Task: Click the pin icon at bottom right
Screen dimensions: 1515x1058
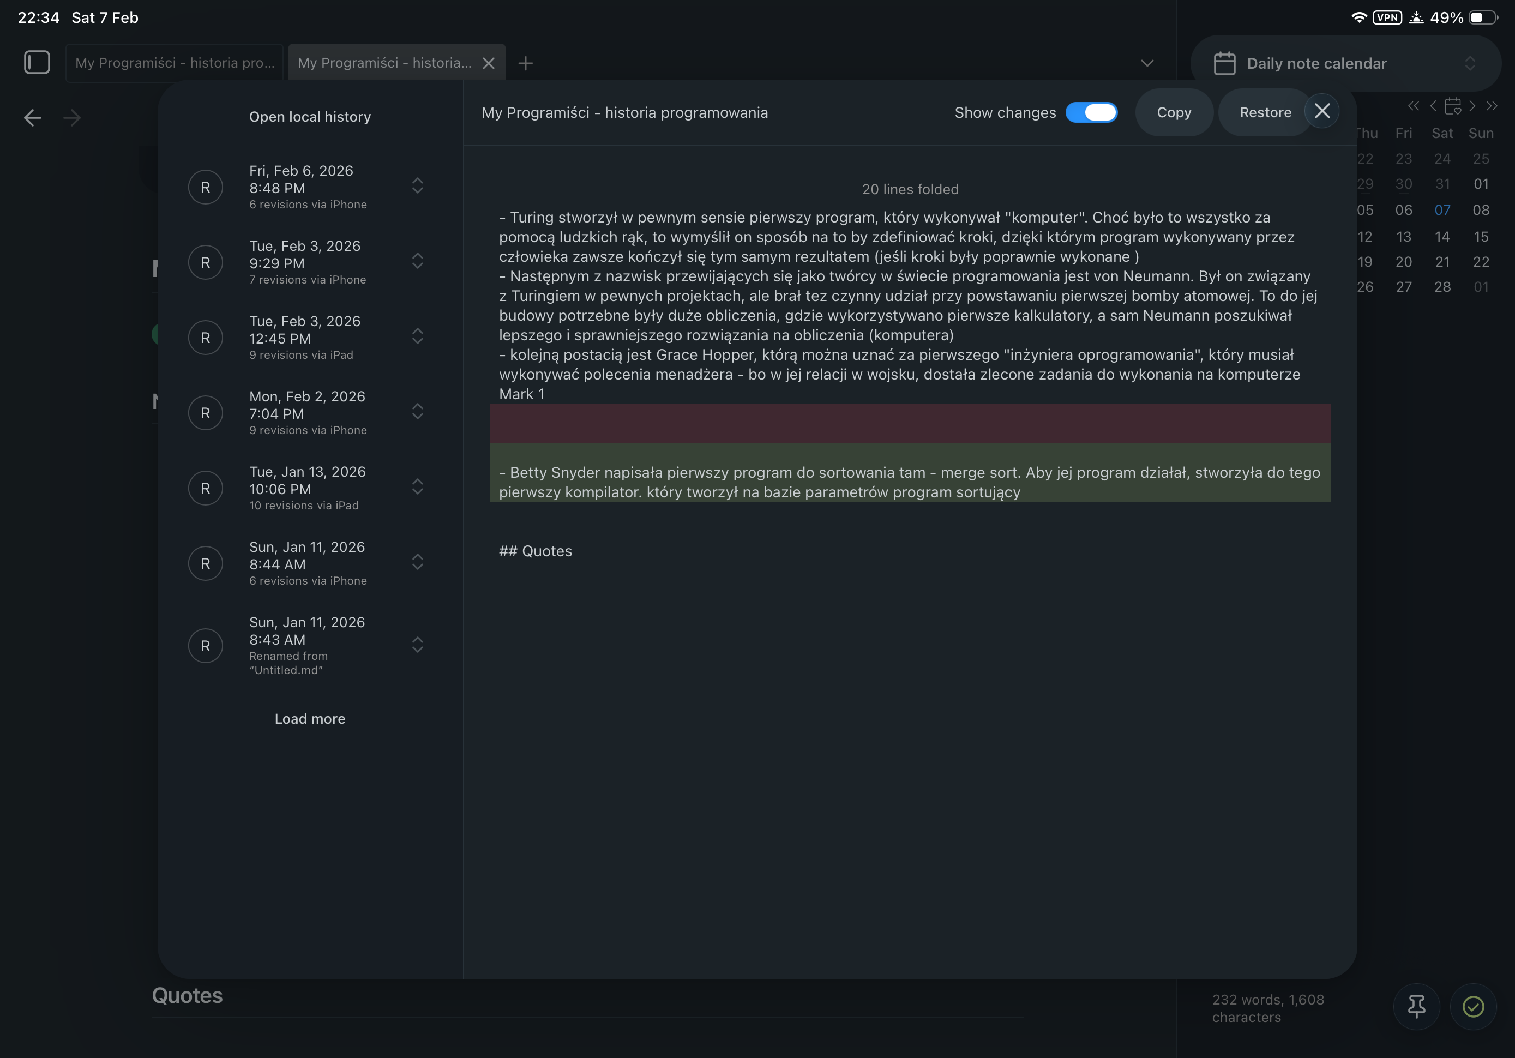Action: click(x=1416, y=1007)
